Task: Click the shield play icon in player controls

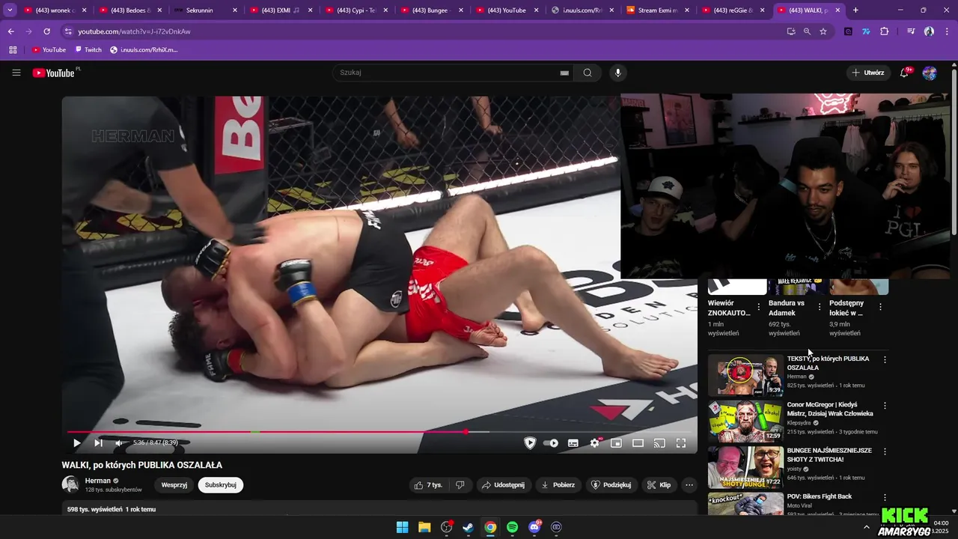Action: click(530, 443)
